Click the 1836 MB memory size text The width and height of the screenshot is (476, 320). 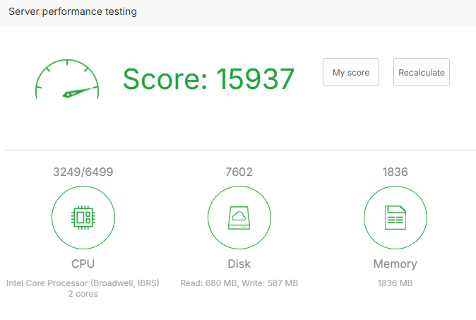tap(395, 283)
